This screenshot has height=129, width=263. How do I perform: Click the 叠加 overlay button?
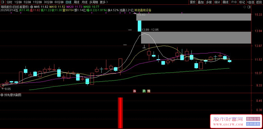201,2
